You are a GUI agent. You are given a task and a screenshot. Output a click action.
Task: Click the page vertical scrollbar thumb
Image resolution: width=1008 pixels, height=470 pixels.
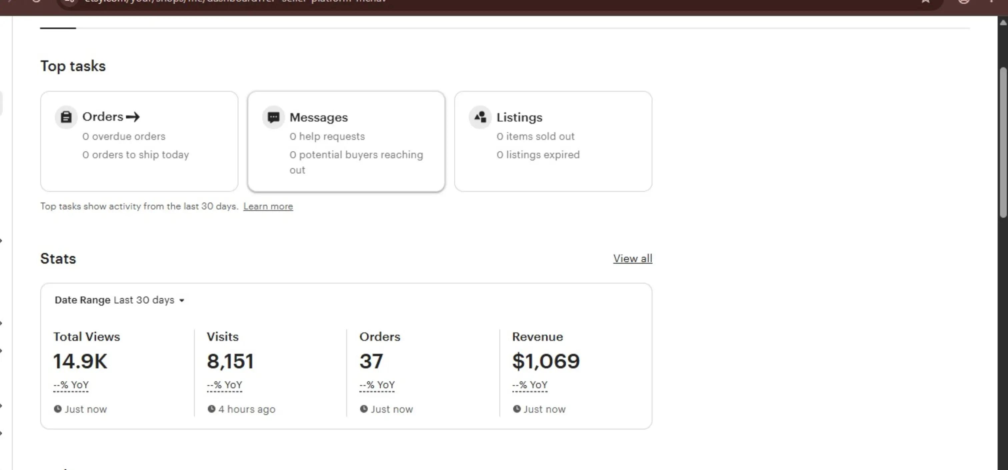[x=1003, y=142]
